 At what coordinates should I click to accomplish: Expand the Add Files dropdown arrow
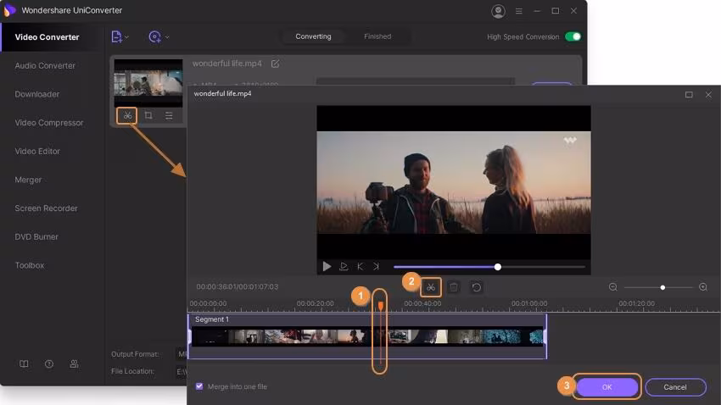127,37
